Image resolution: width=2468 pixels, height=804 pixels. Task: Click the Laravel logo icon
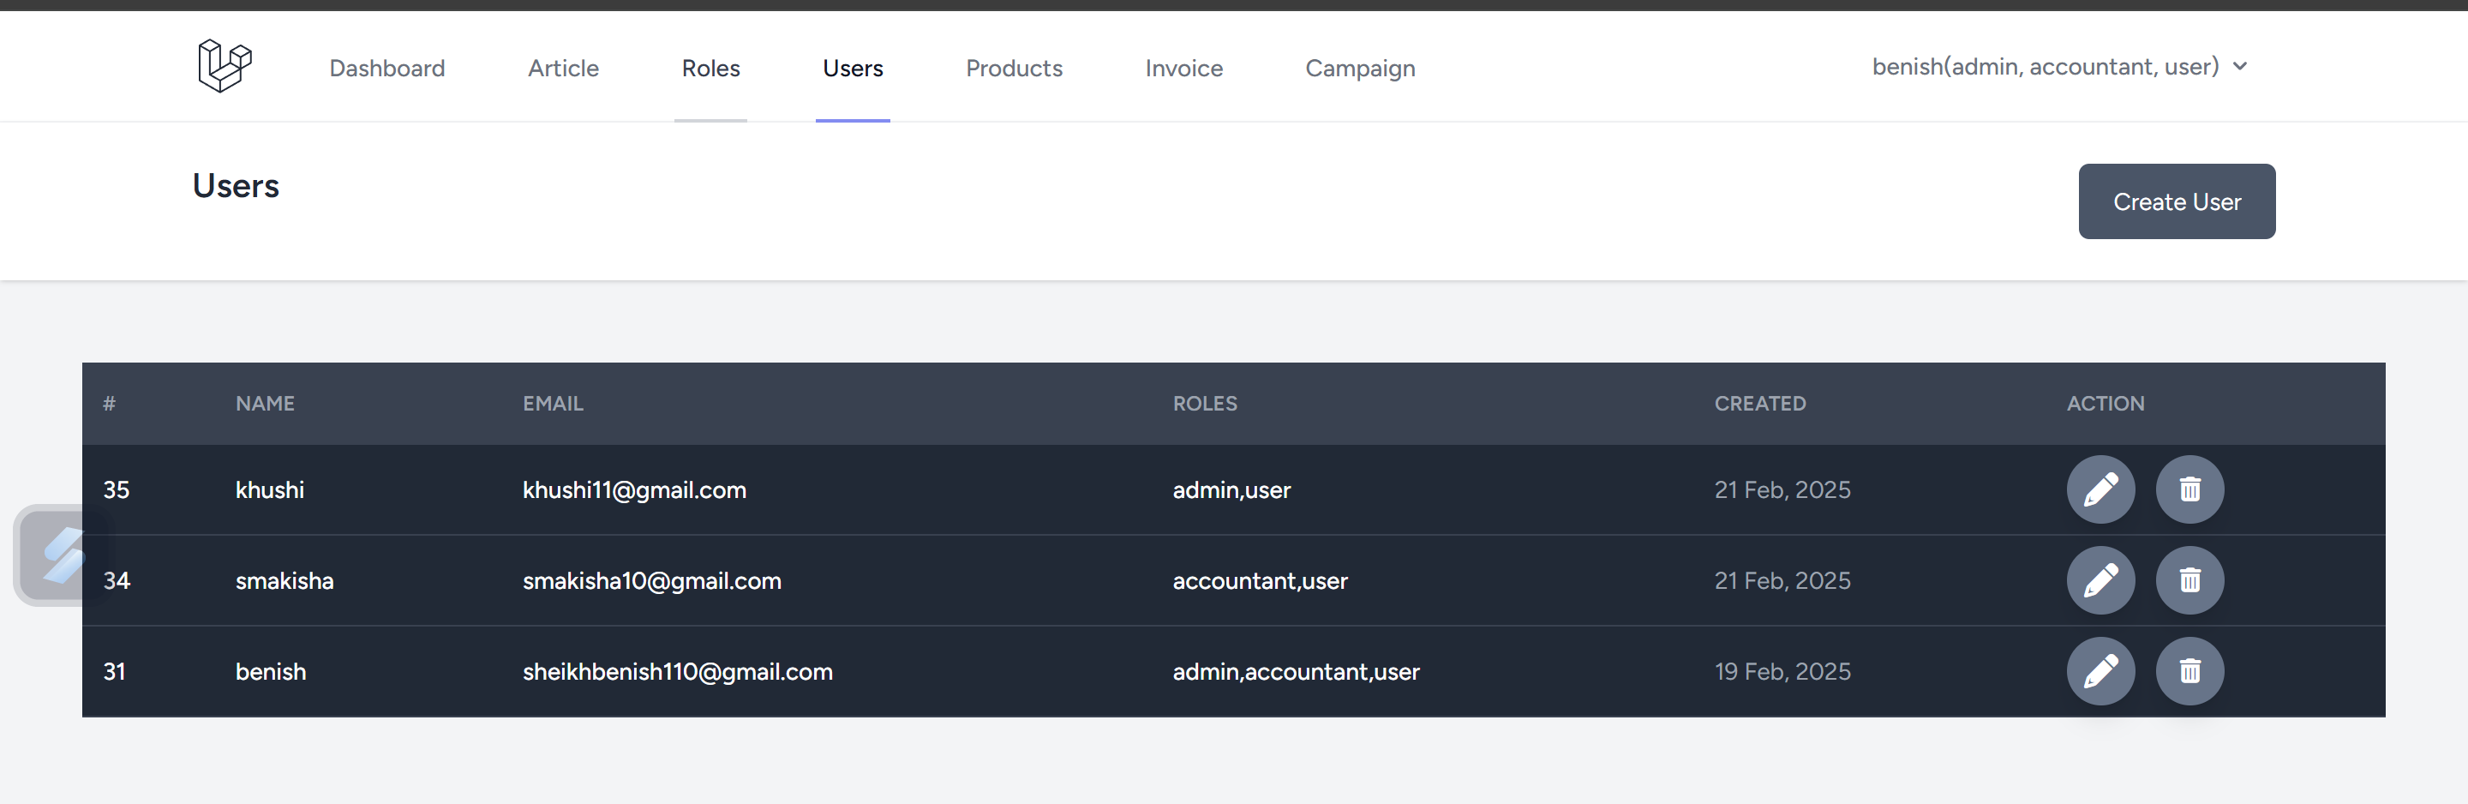[225, 66]
